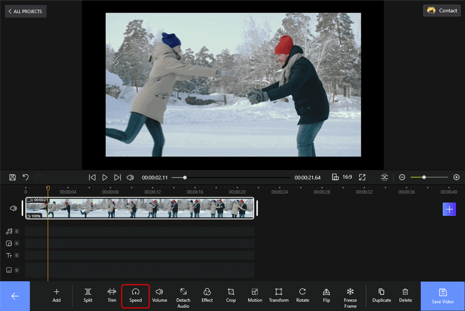Click the blue plus add clip button
The height and width of the screenshot is (311, 465).
(x=449, y=209)
